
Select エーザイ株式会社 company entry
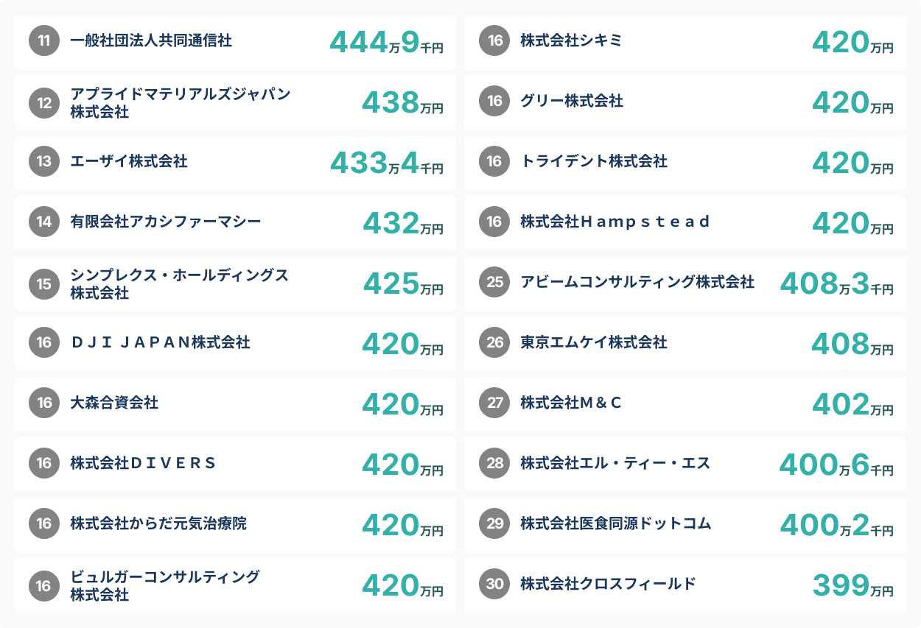[129, 162]
